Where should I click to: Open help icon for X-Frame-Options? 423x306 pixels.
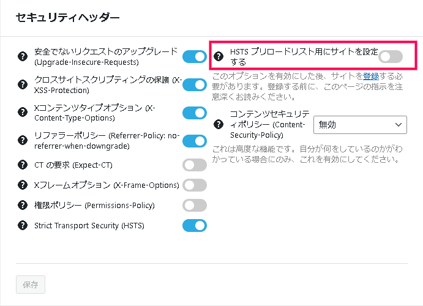[x=23, y=185]
